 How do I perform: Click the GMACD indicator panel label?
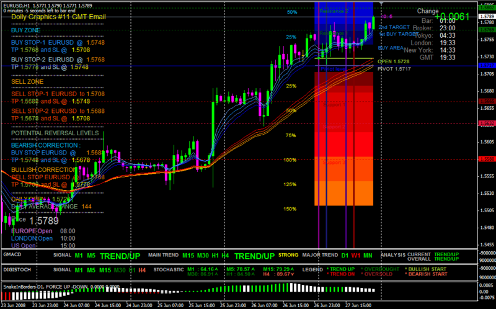pos(13,255)
